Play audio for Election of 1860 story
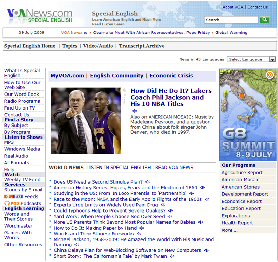Image resolution: width=278 pixels, height=262 pixels. click(202, 188)
